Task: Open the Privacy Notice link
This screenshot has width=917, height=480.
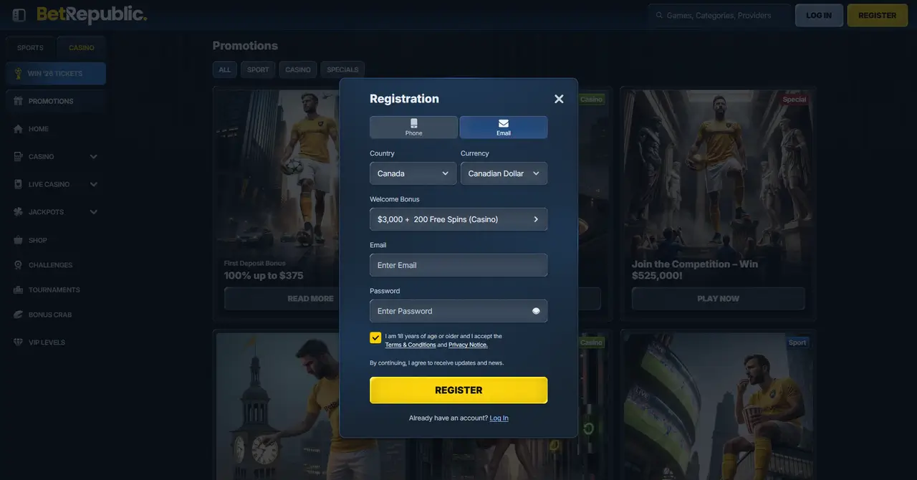Action: coord(468,345)
